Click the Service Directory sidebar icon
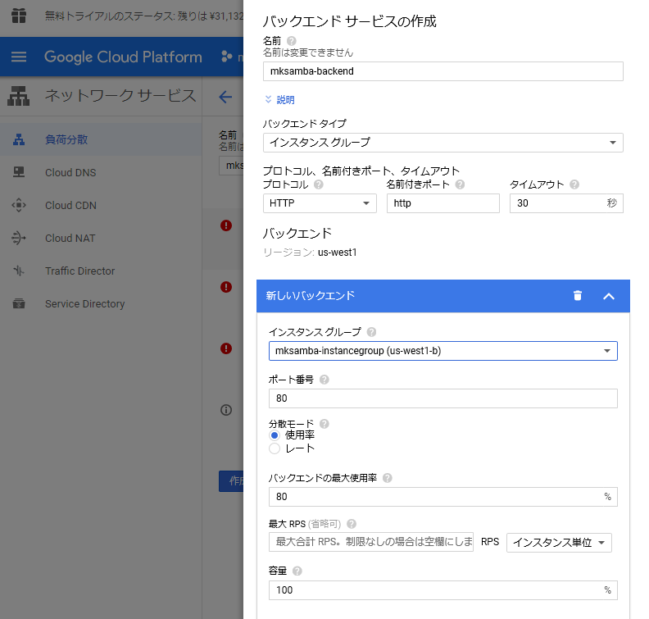 click(x=19, y=303)
